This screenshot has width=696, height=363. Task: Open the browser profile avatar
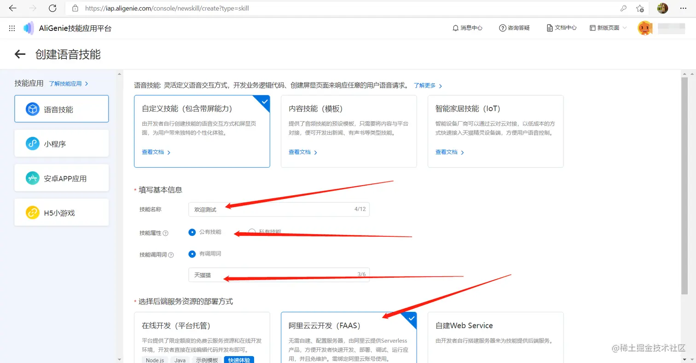(x=662, y=8)
